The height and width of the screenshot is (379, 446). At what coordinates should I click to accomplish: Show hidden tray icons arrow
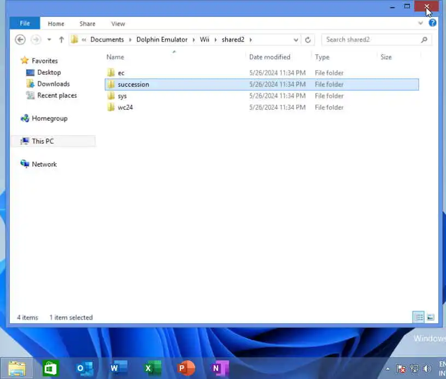(388, 369)
